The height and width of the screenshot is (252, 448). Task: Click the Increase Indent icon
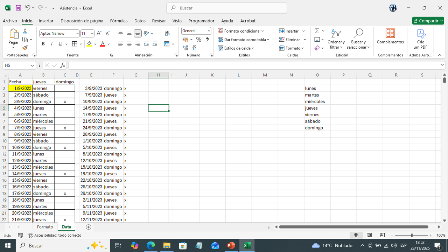(155, 44)
